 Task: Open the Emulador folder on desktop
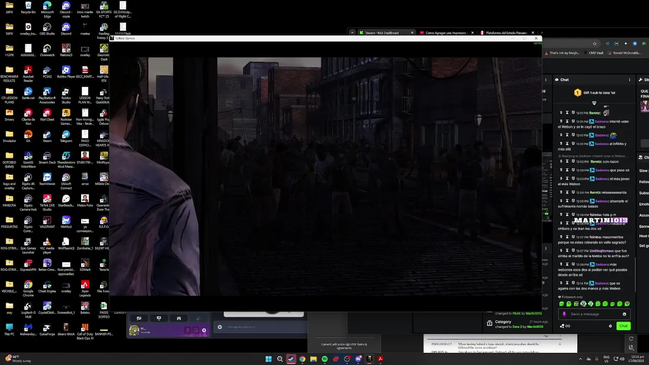coord(9,136)
